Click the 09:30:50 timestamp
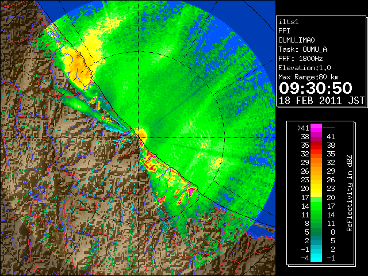Image resolution: width=368 pixels, height=276 pixels. click(x=316, y=88)
